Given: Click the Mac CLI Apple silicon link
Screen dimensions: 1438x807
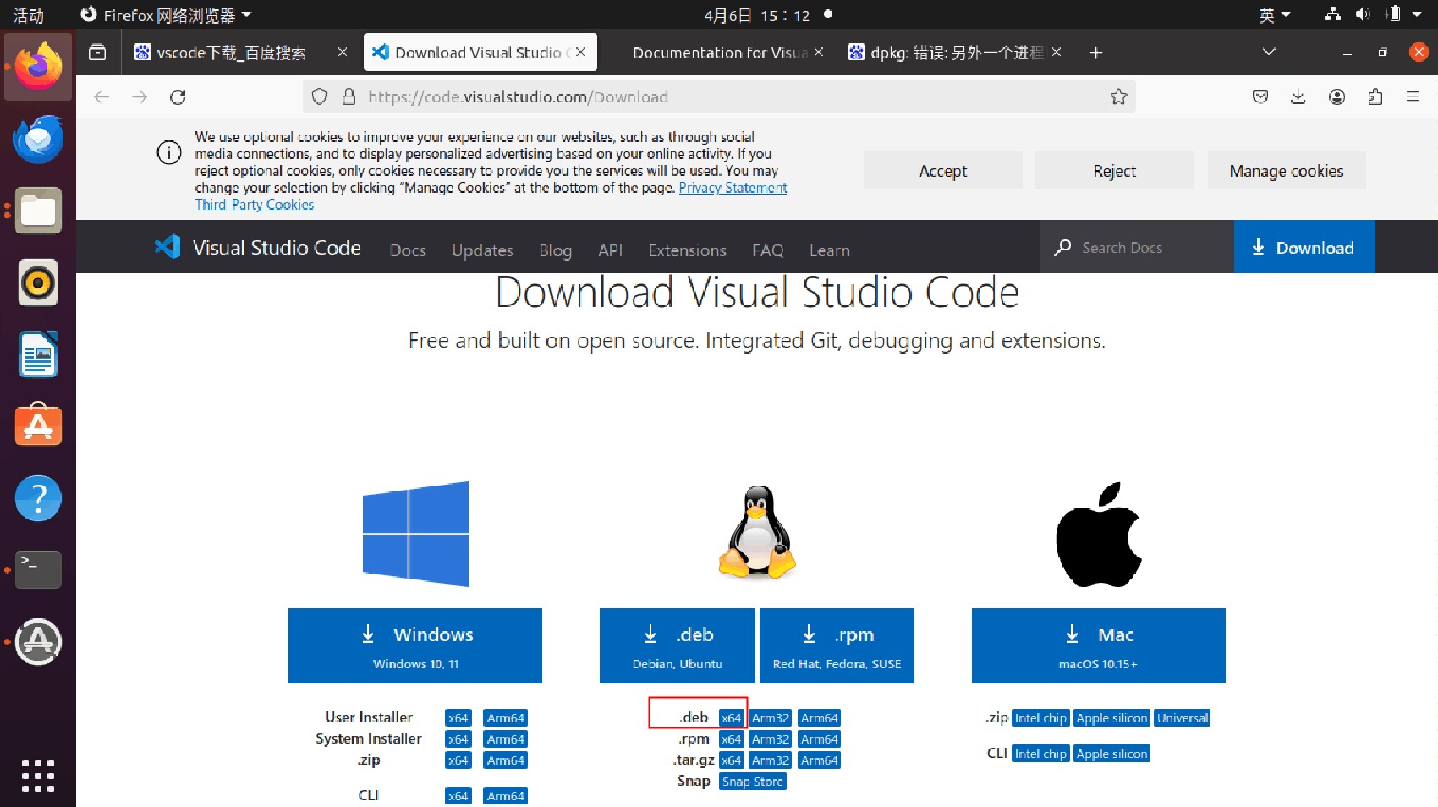Looking at the screenshot, I should coord(1111,754).
